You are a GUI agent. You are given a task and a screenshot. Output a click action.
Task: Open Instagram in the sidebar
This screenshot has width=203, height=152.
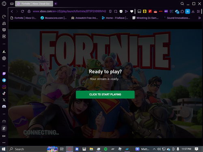pyautogui.click(x=4, y=87)
